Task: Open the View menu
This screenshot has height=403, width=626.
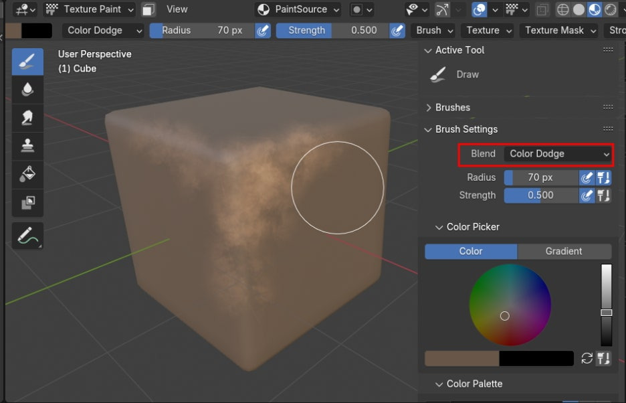Action: (177, 9)
